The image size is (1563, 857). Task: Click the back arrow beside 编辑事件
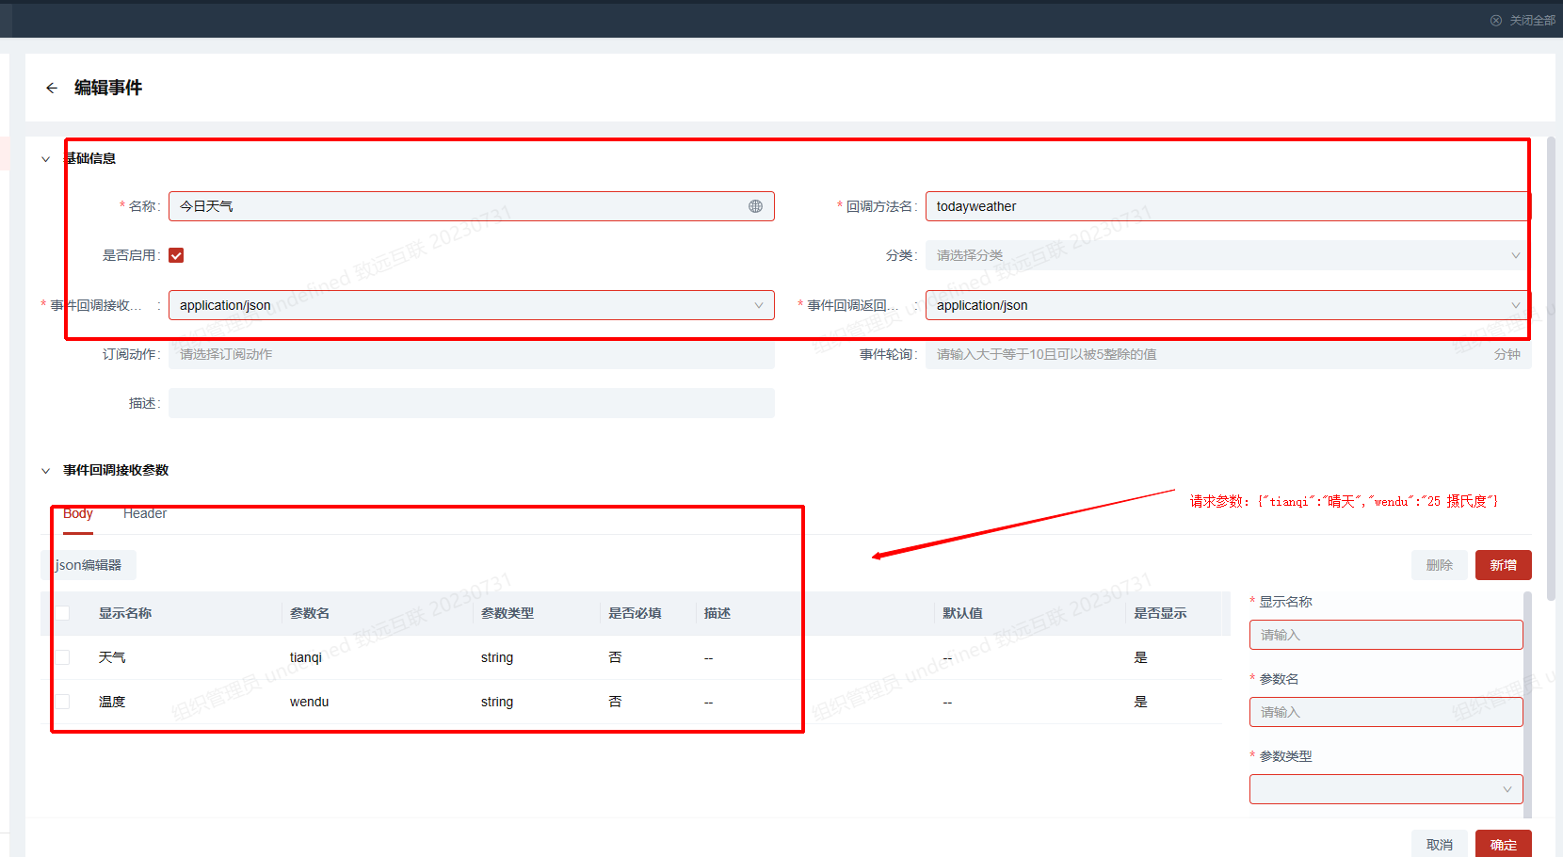pyautogui.click(x=52, y=88)
